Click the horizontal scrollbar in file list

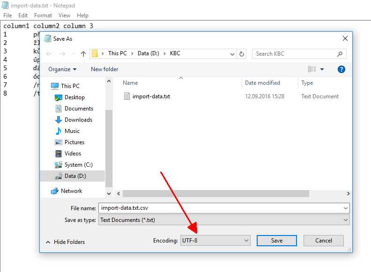(x=216, y=193)
